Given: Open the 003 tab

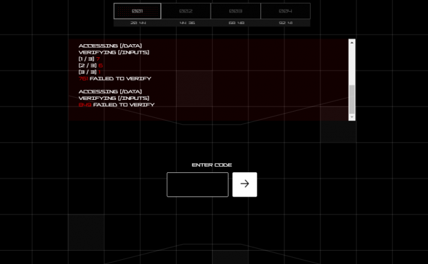Looking at the screenshot, I should (x=235, y=11).
